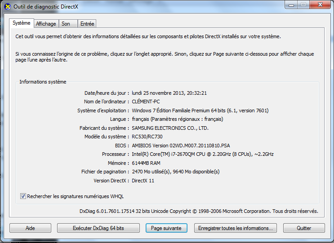Go to the Entrée tab

tap(87, 24)
